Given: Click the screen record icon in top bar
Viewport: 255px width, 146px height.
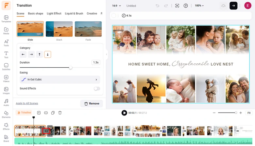Looking at the screenshot, I should [177, 6].
